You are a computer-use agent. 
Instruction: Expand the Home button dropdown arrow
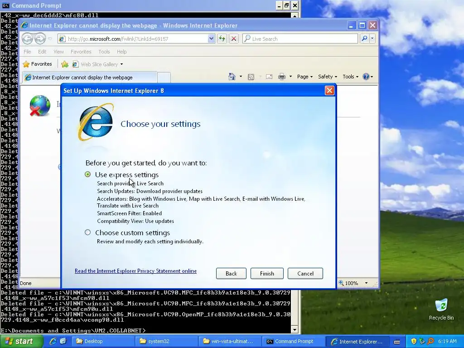241,77
